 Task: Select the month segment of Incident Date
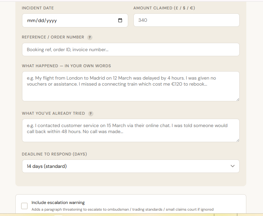pyautogui.click(x=31, y=20)
